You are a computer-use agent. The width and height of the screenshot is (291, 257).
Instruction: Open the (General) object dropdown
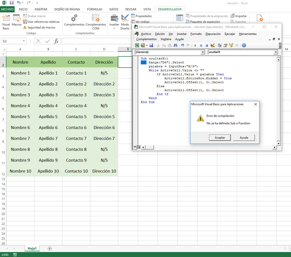tap(203, 52)
